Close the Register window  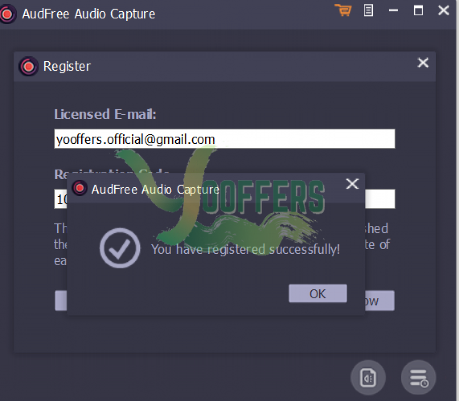click(423, 63)
